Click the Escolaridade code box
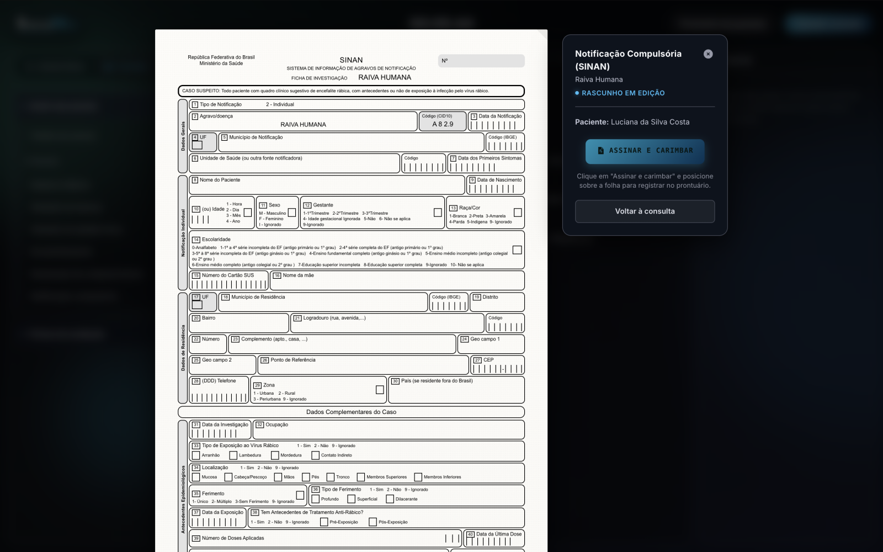The image size is (883, 552). click(517, 250)
